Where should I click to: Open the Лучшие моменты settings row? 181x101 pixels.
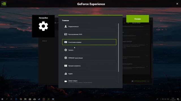[89, 66]
